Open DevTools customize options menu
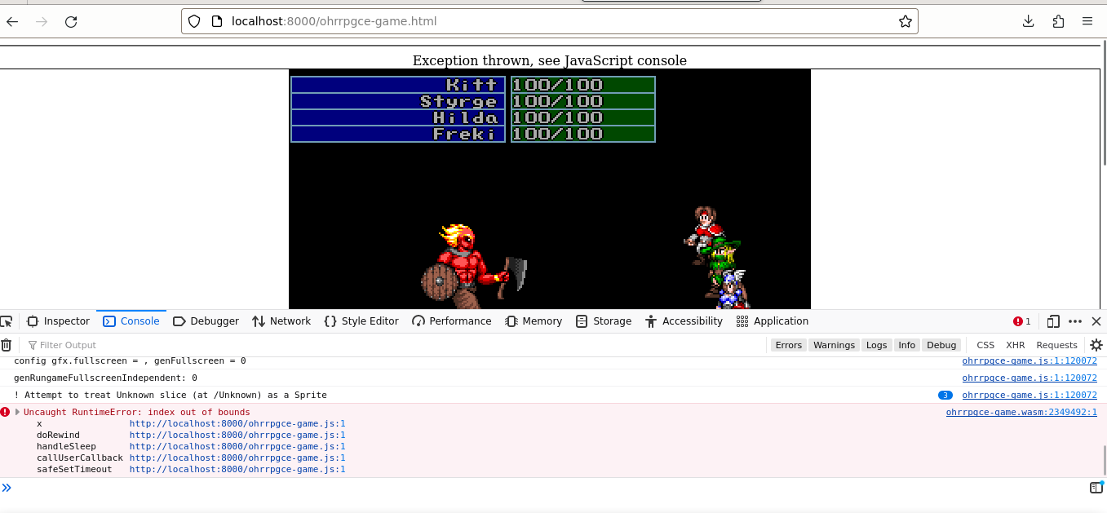The image size is (1107, 513). pos(1075,321)
